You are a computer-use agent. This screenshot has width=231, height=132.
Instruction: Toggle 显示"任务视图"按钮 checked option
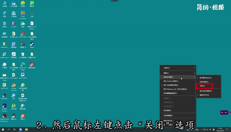tap(176, 85)
